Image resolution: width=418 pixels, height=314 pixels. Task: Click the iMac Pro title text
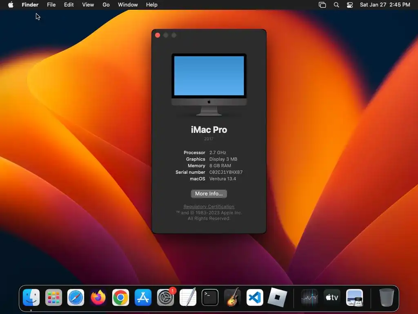coord(209,130)
